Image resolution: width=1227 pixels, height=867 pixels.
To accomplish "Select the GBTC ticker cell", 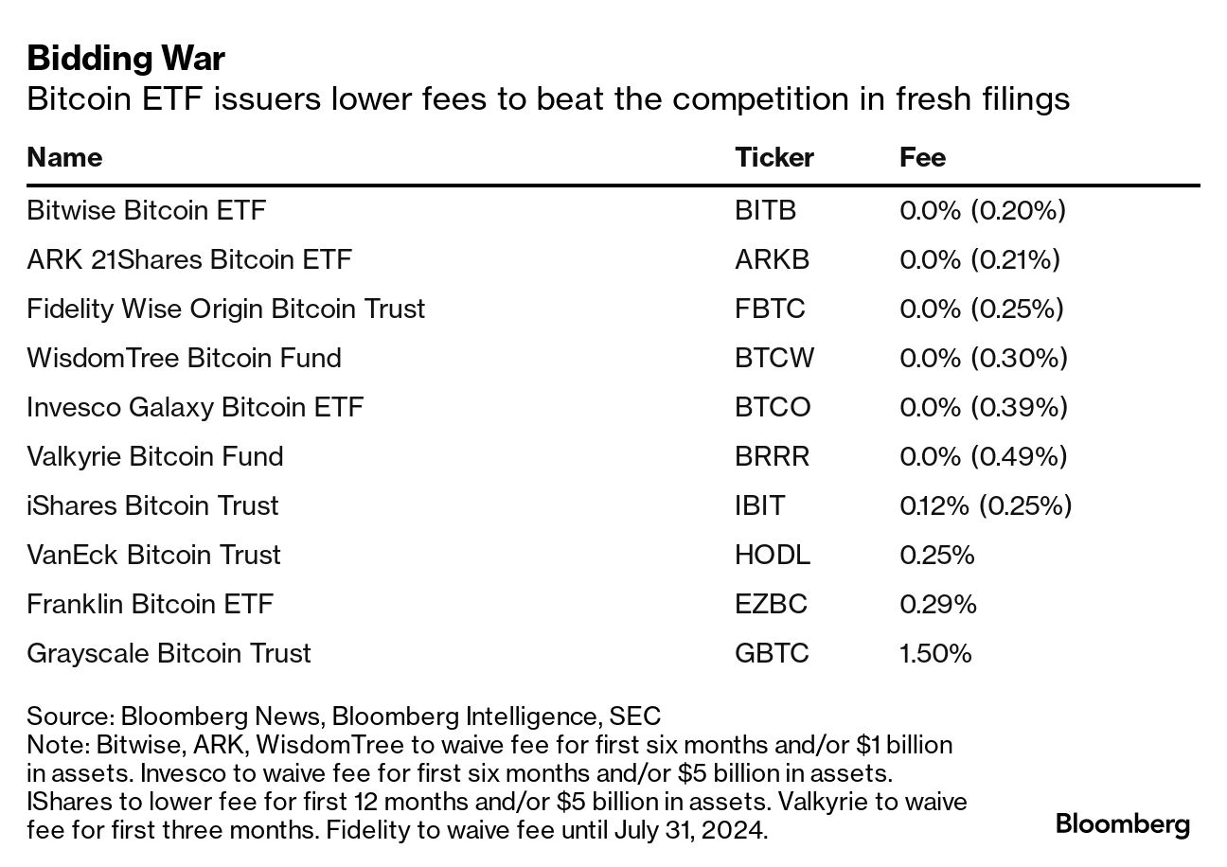I will point(772,653).
